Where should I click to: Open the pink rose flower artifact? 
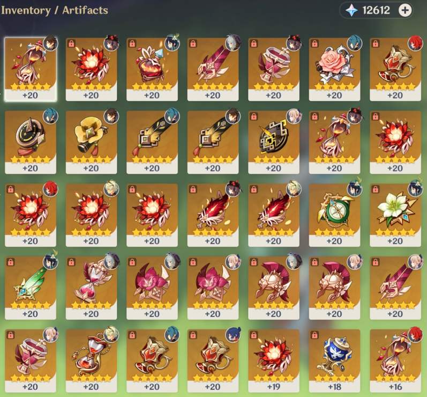click(x=334, y=69)
